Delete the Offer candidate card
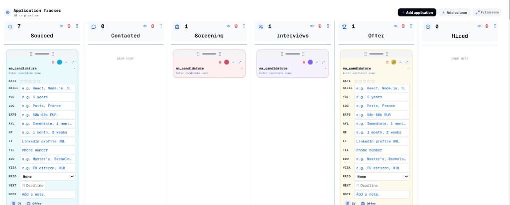This screenshot has width=510, height=205. (x=387, y=62)
